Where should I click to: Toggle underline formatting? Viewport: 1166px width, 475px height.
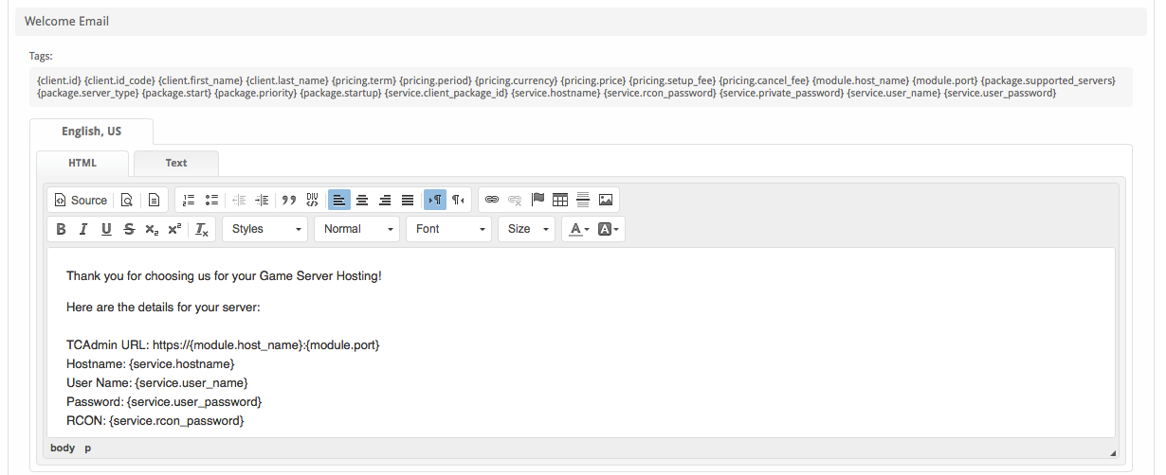pos(106,229)
